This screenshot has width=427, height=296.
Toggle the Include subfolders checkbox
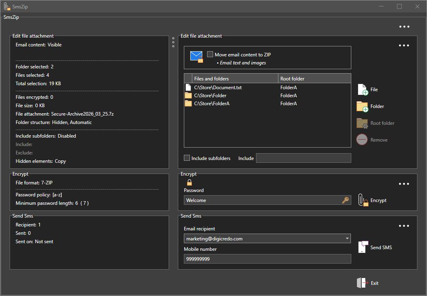pos(187,158)
